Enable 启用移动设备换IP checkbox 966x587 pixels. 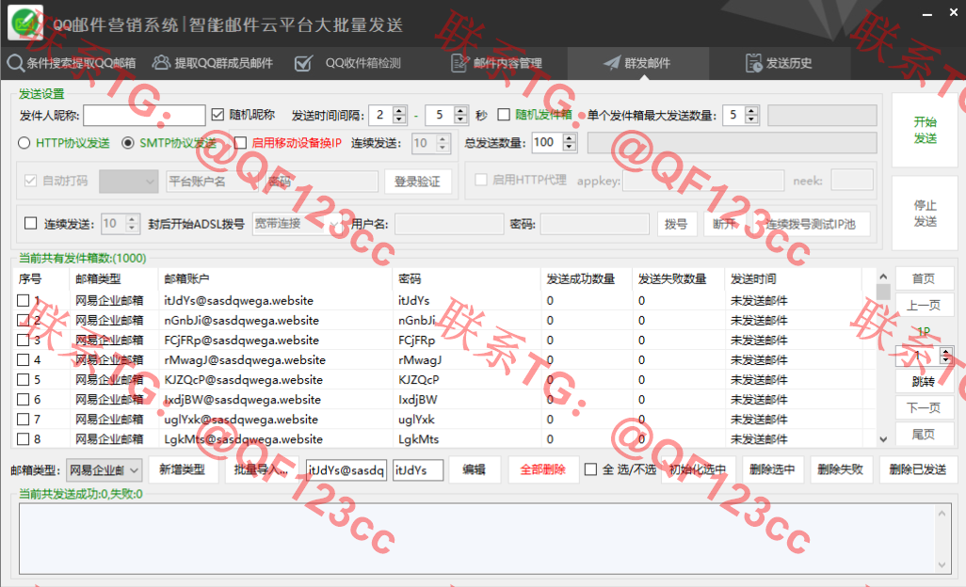[240, 143]
